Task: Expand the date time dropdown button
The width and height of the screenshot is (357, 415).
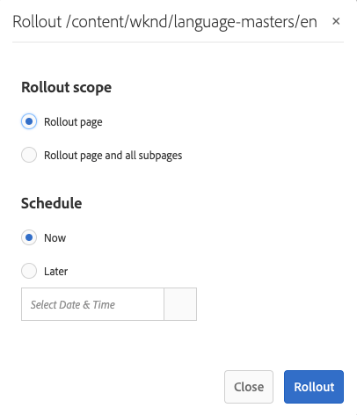Action: pyautogui.click(x=180, y=304)
